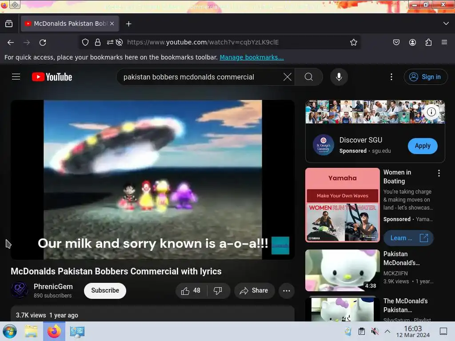Expand the list all tabs chevron
Viewport: 455px width, 341px height.
446,24
